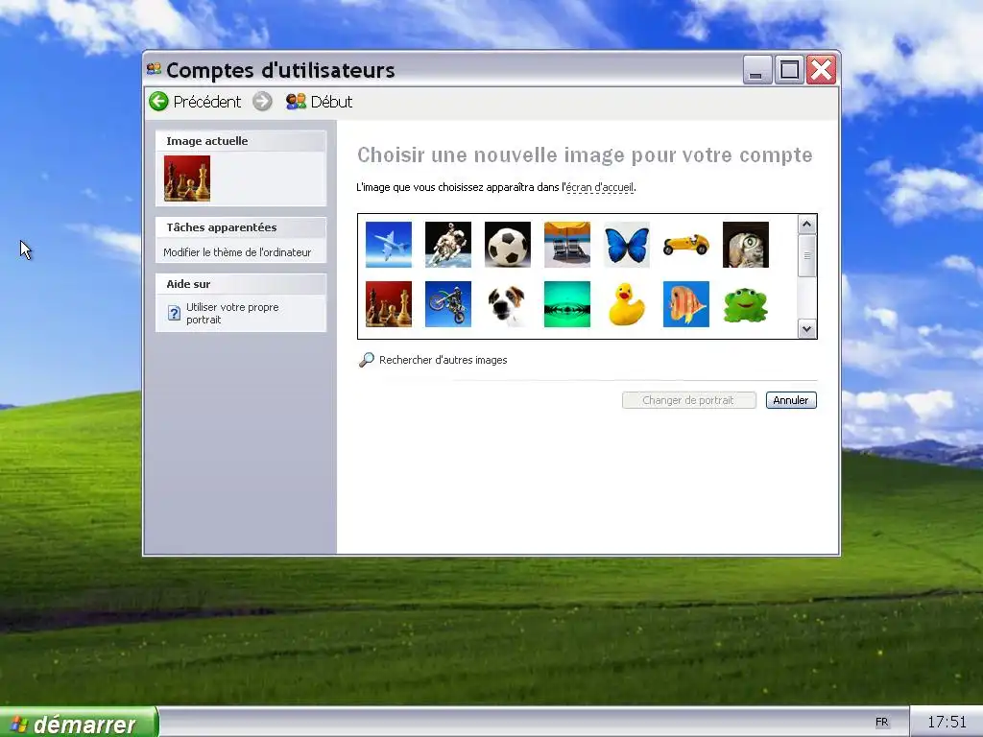Open Rechercher d'autres images link
Screen dimensions: 983x737
[x=444, y=360]
